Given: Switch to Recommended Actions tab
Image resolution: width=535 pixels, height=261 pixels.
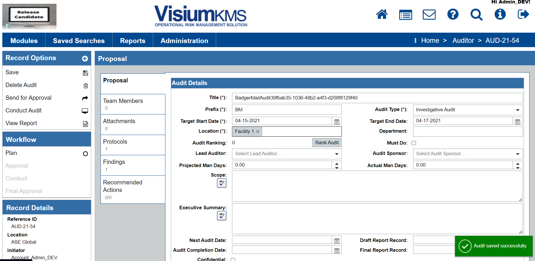Looking at the screenshot, I should [133, 190].
